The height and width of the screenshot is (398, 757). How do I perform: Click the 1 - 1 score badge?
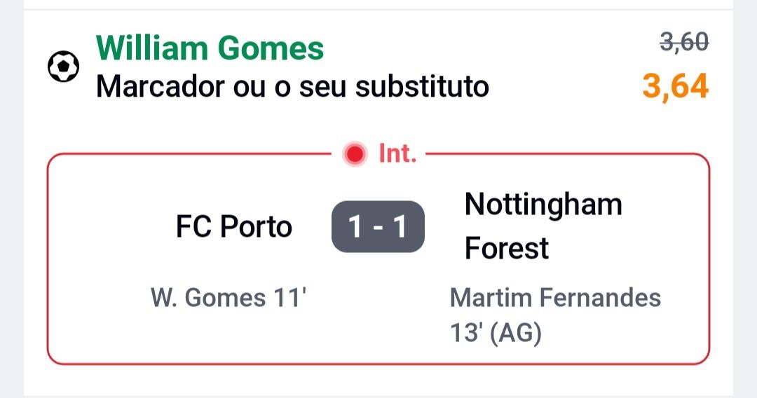pyautogui.click(x=378, y=226)
